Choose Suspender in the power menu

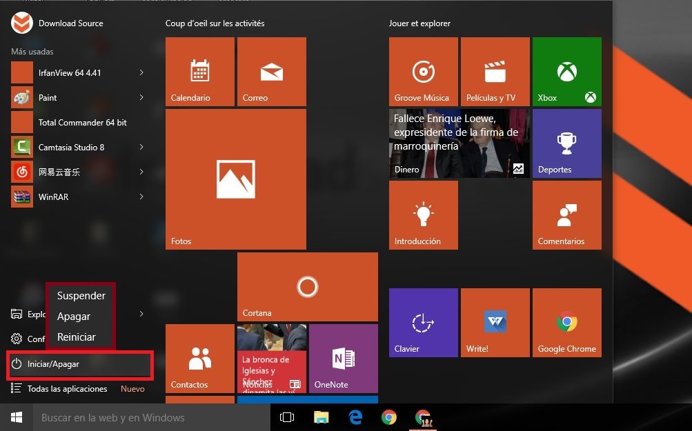[81, 296]
